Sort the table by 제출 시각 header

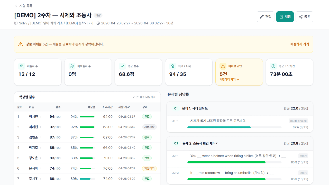coord(124,107)
